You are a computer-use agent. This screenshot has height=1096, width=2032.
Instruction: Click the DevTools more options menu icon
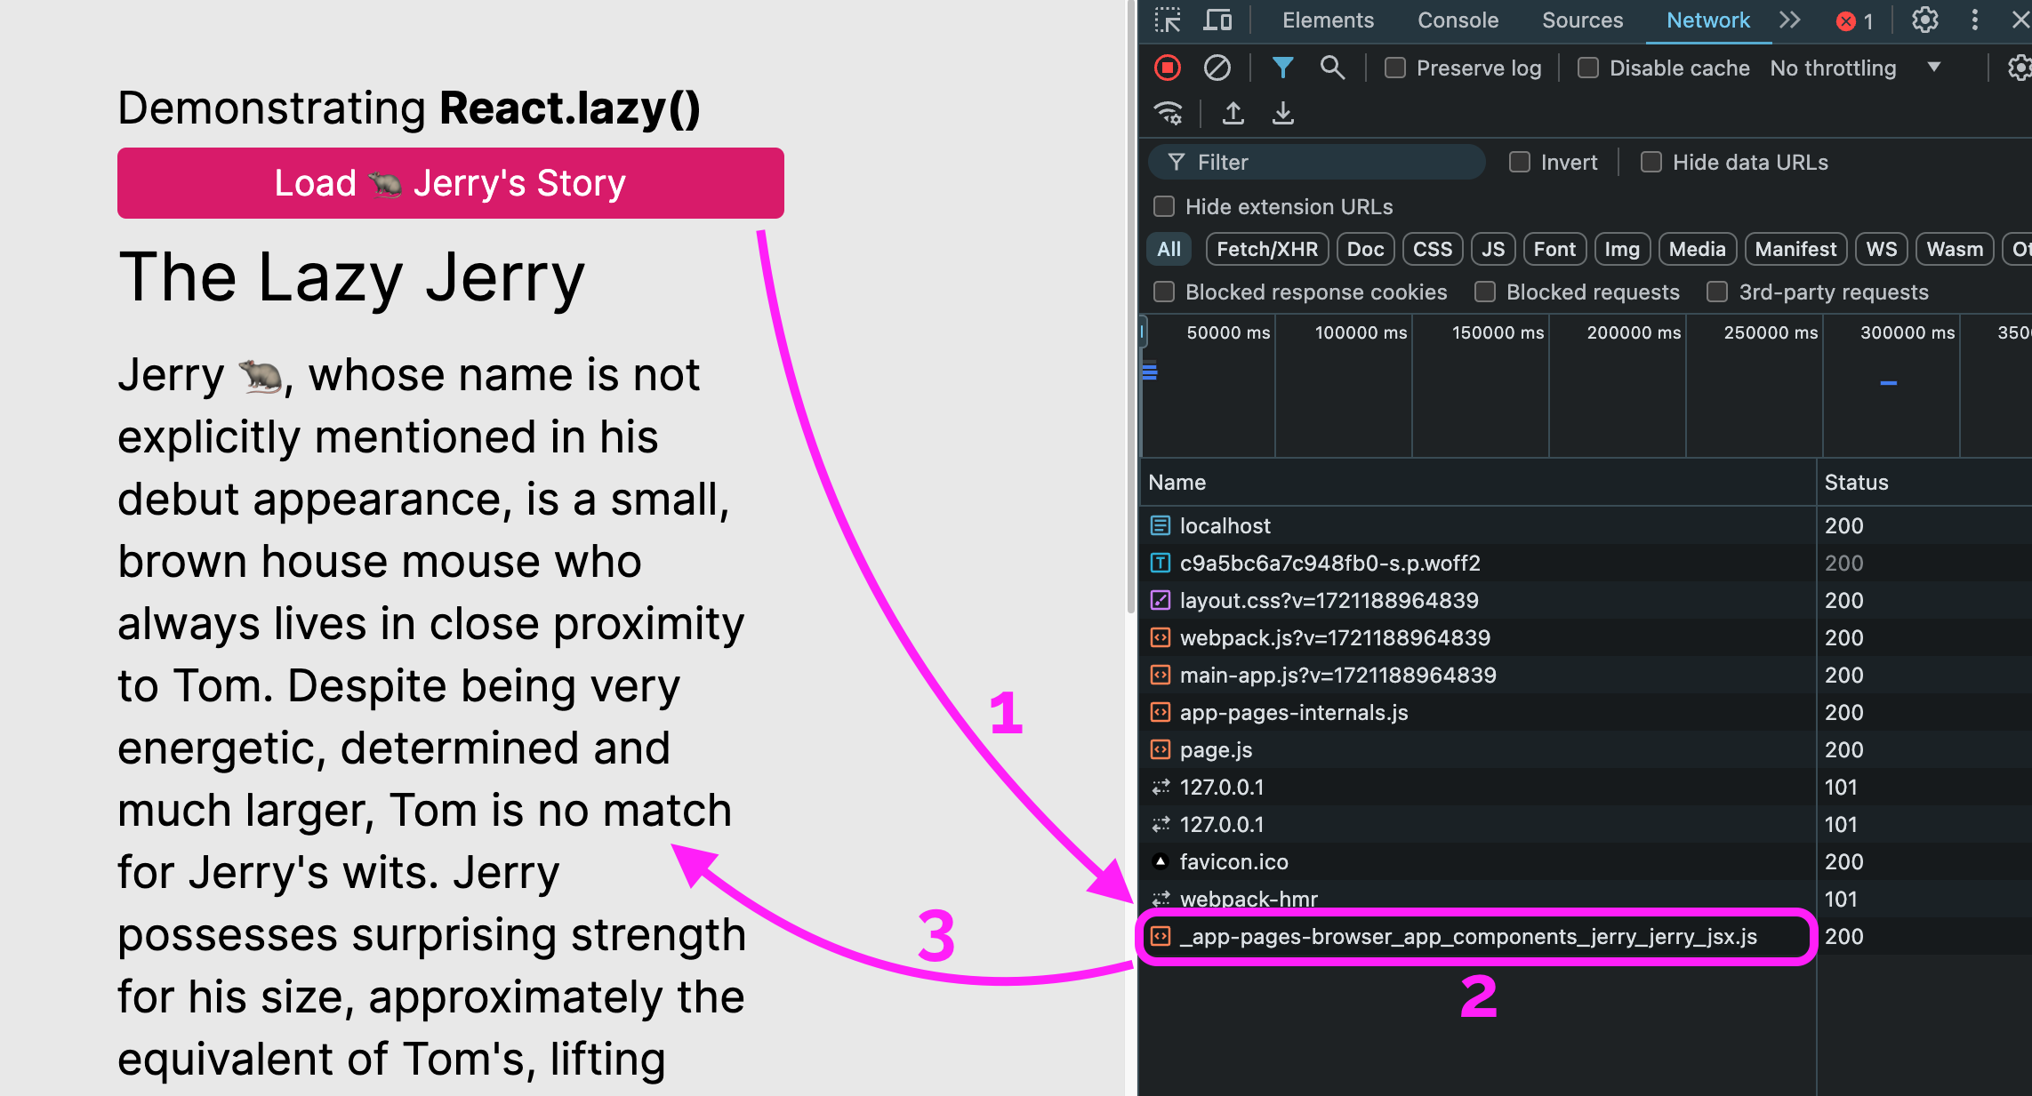pyautogui.click(x=1975, y=20)
